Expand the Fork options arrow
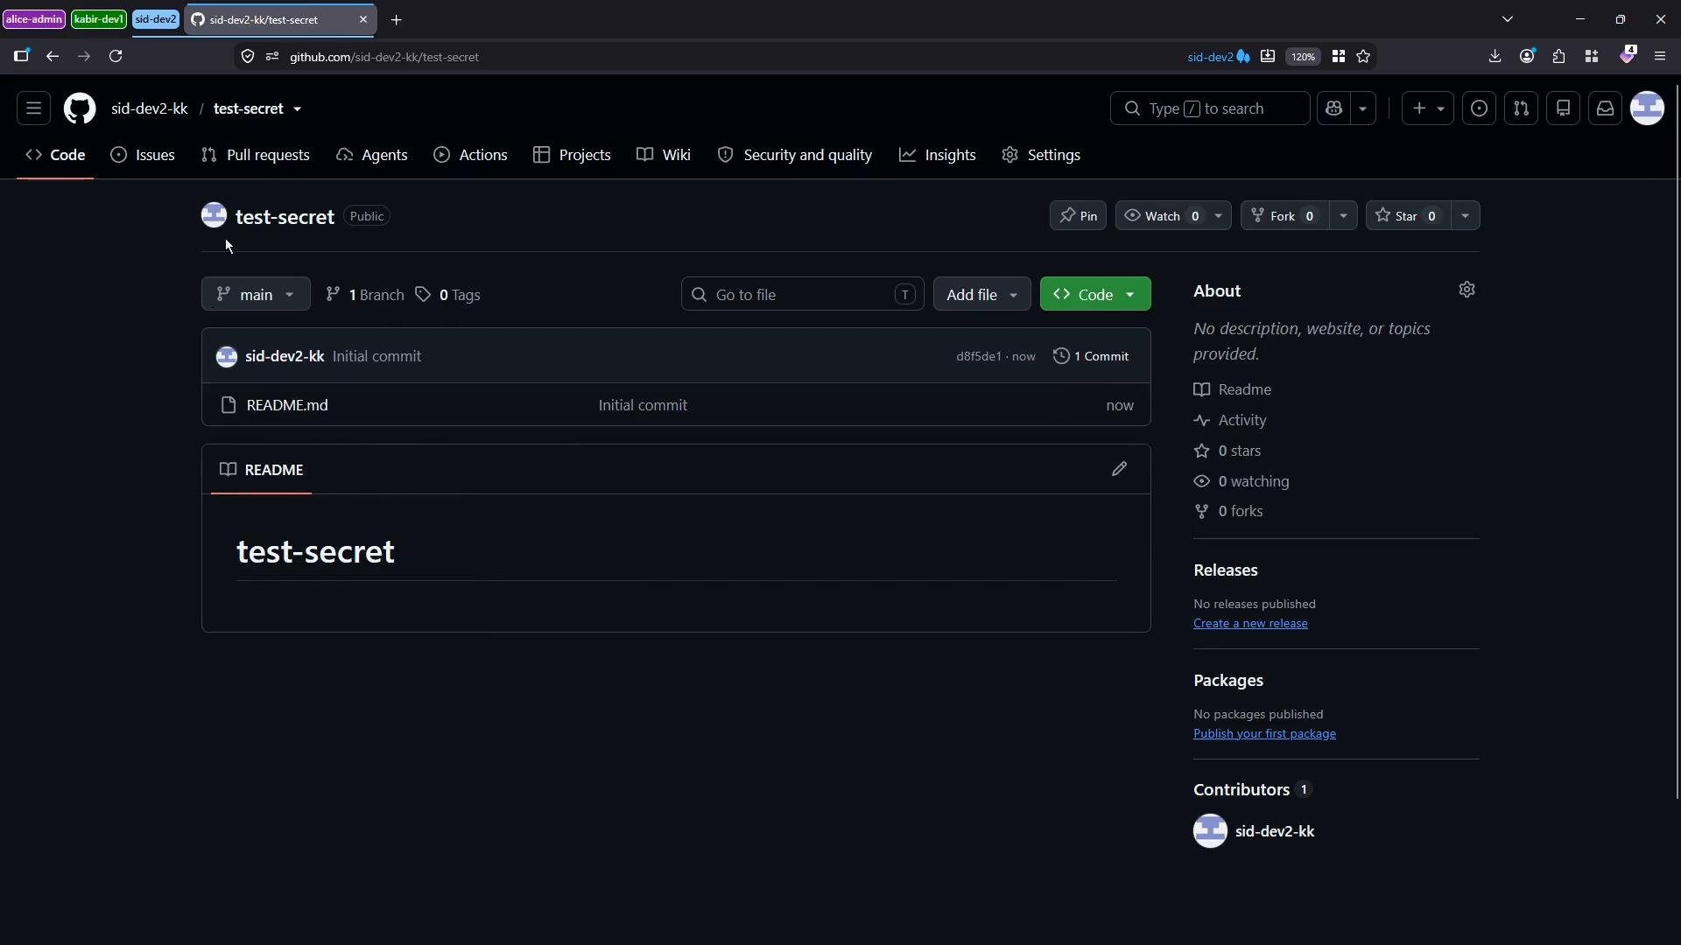The image size is (1681, 945). point(1343,216)
